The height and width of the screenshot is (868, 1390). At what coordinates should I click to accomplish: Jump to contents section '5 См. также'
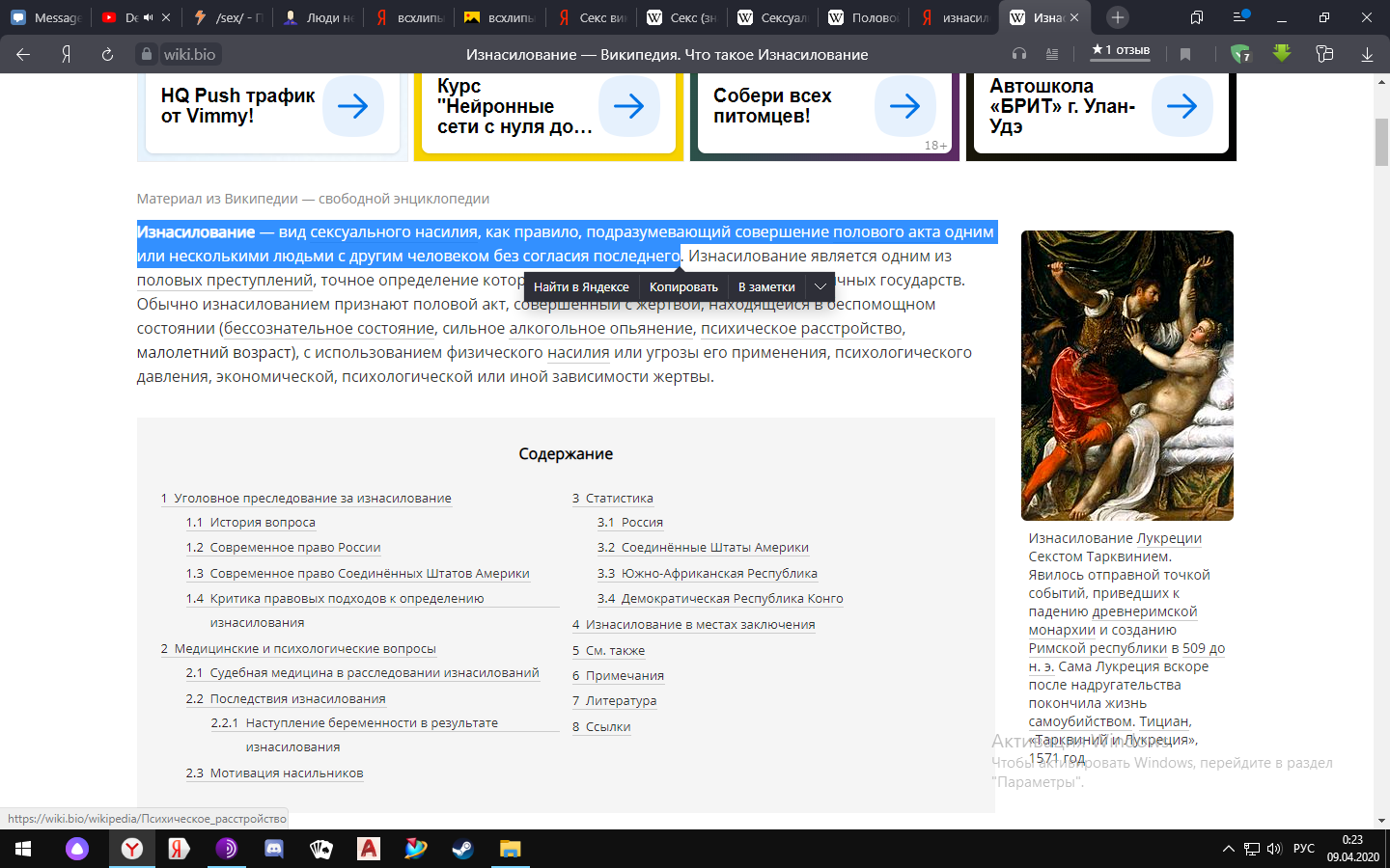[608, 651]
